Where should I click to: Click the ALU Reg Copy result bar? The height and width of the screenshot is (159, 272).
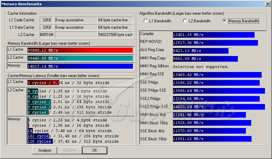click(200, 51)
